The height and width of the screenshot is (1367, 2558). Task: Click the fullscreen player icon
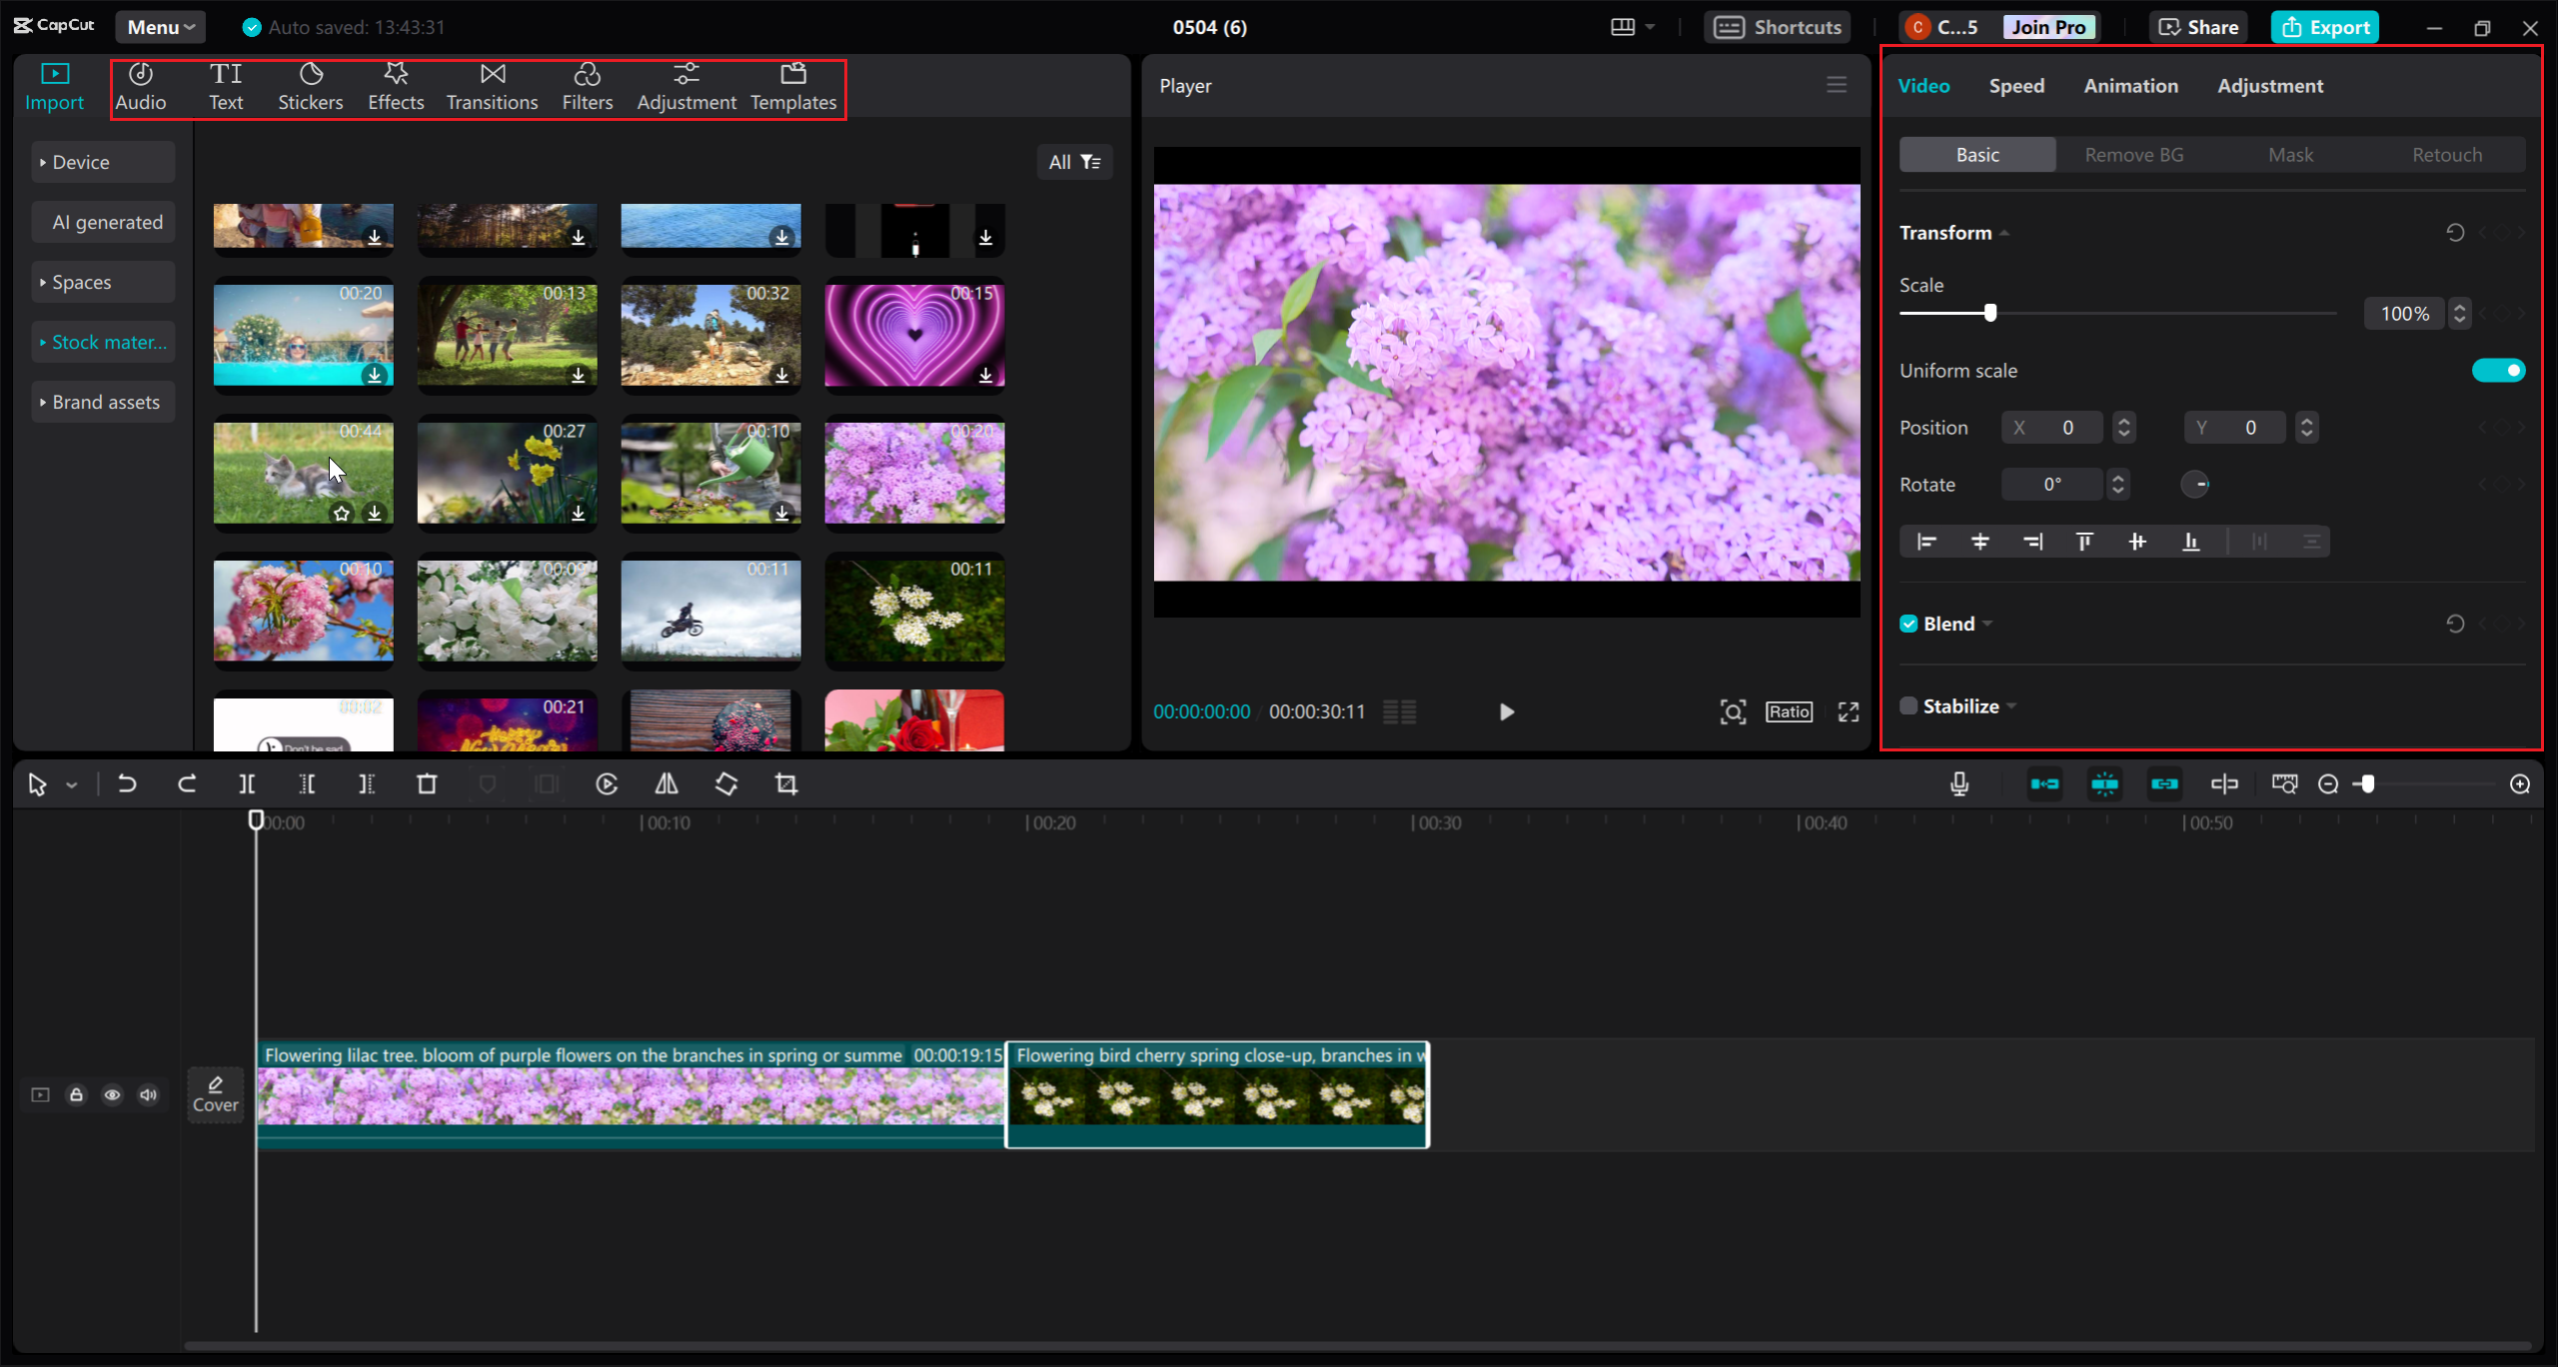tap(1849, 711)
